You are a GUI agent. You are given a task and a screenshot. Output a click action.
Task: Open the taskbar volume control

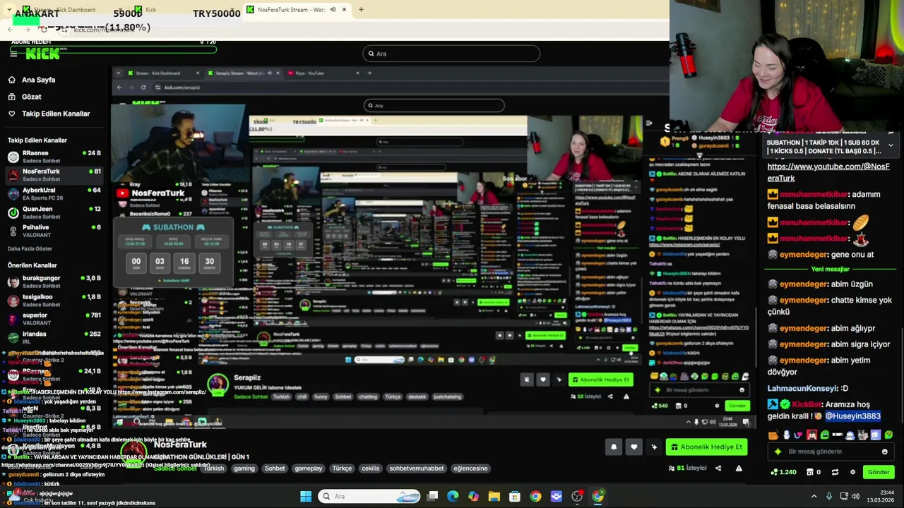coord(857,497)
